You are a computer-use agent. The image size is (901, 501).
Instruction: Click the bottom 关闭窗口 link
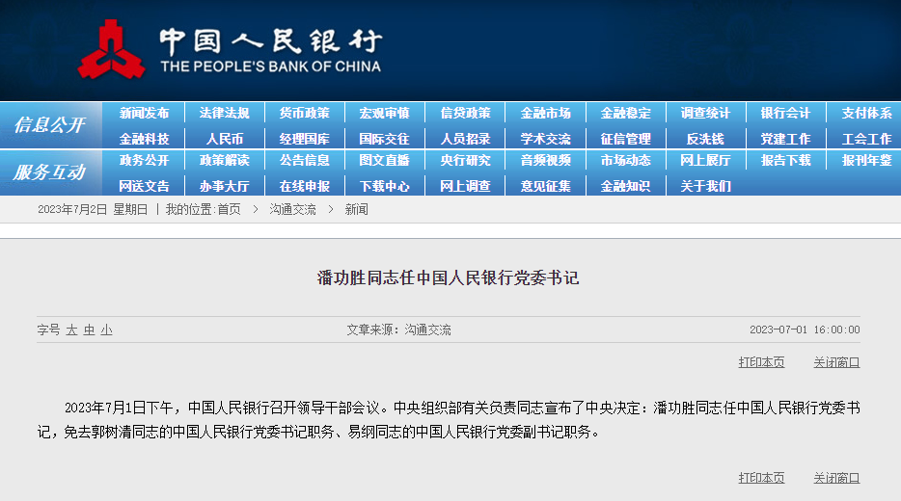[x=835, y=478]
